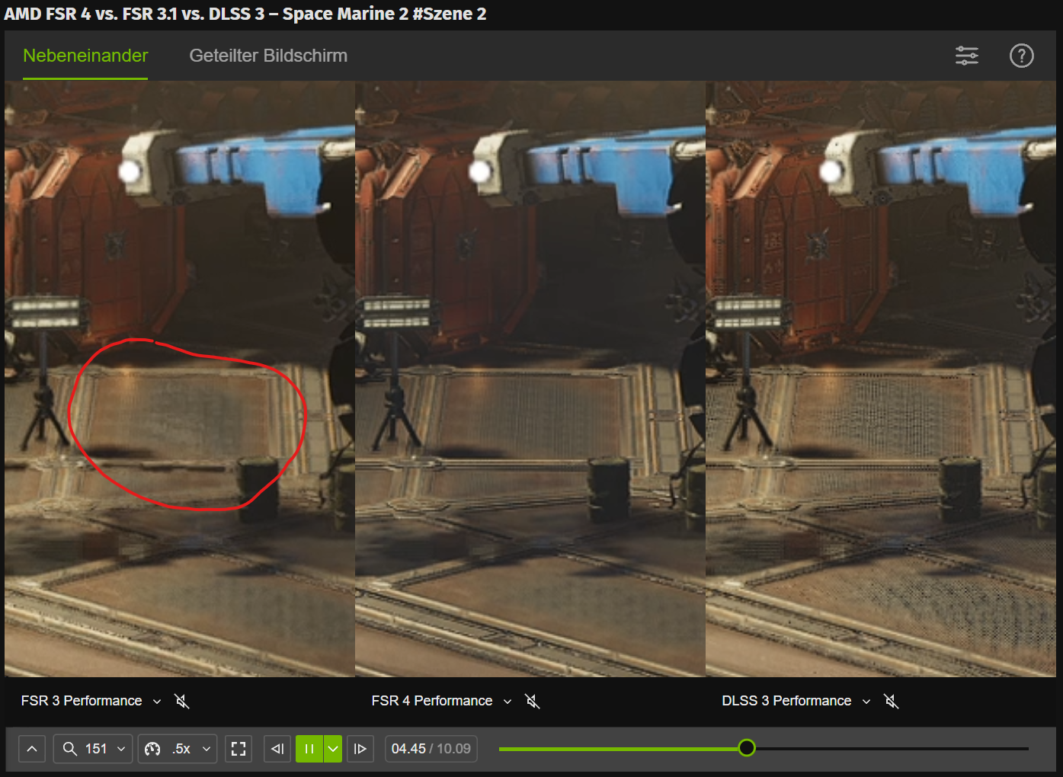
Task: Click the DLSS 3 Performance video panel
Action: 881,379
